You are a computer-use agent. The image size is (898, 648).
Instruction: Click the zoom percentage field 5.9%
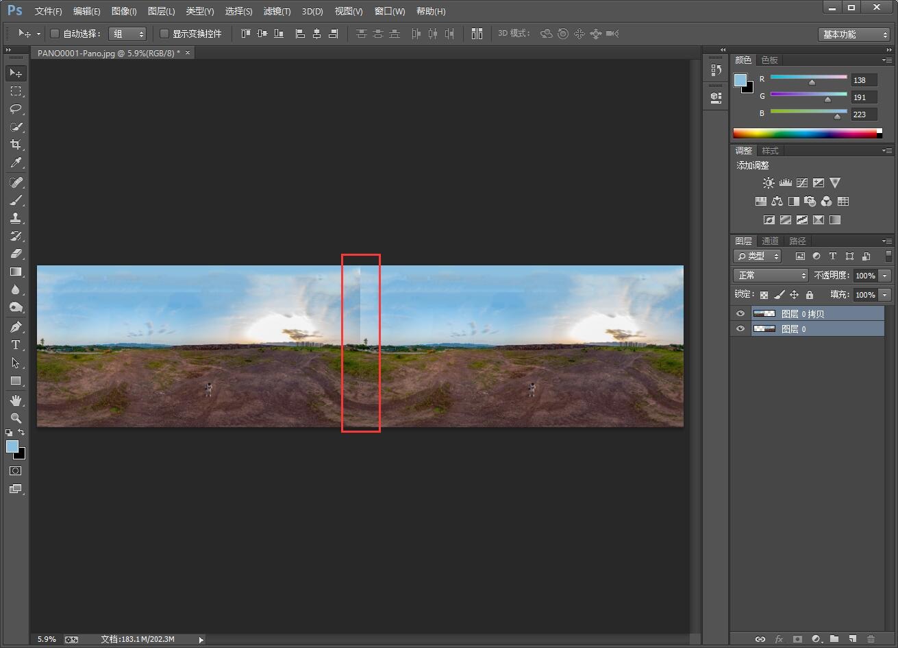(x=47, y=639)
